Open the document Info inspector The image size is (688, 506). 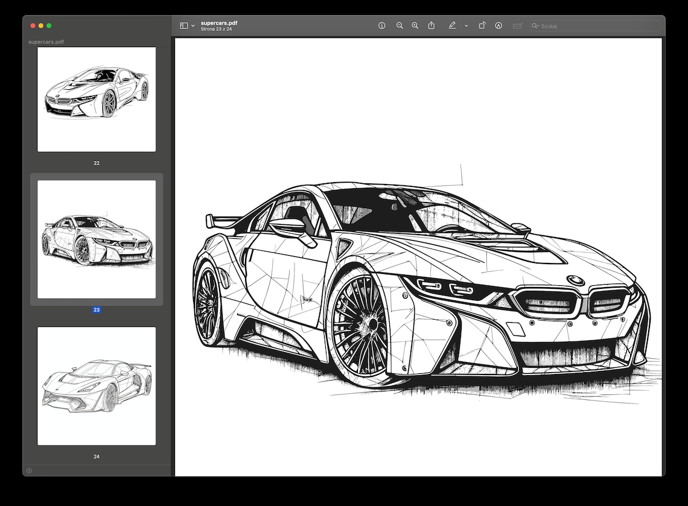[382, 25]
